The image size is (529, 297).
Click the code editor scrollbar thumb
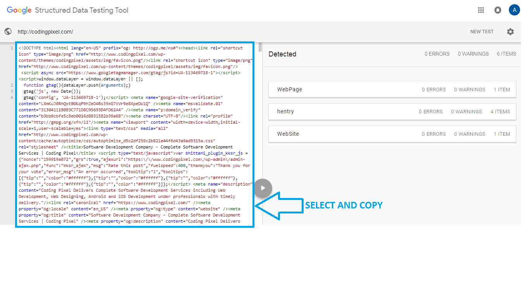pyautogui.click(x=260, y=47)
